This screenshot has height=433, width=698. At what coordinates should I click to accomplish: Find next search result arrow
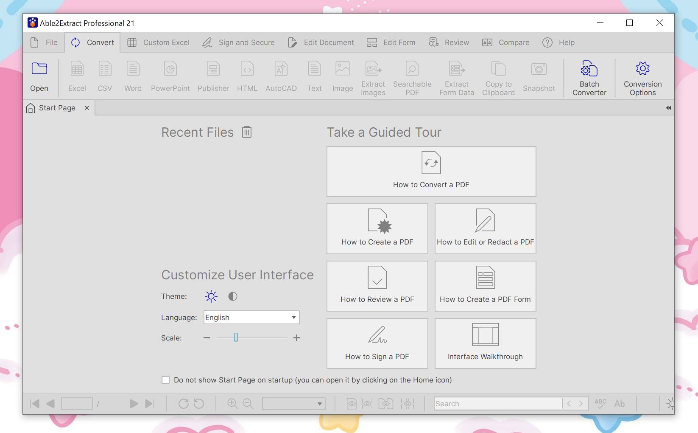pyautogui.click(x=581, y=404)
